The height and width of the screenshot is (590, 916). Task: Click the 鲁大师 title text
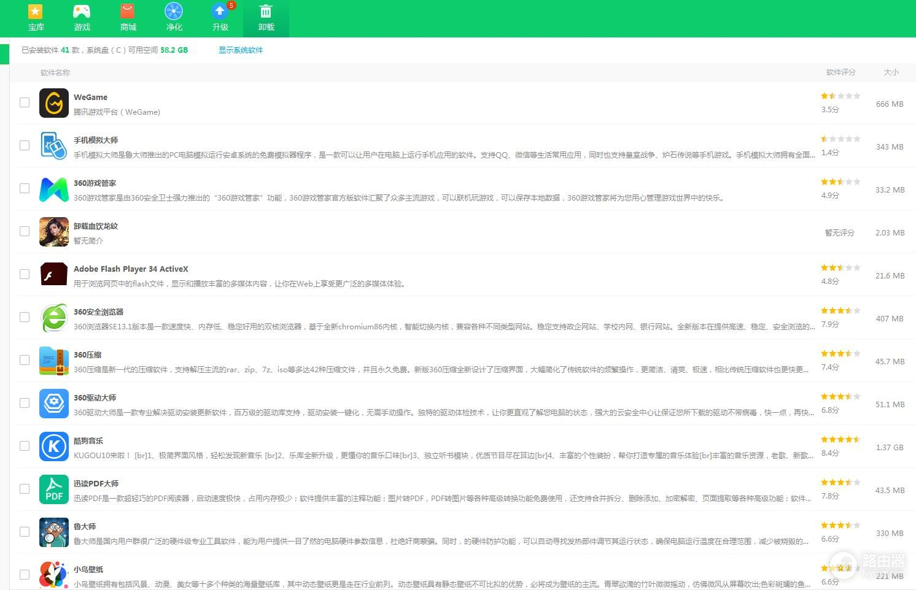click(85, 527)
